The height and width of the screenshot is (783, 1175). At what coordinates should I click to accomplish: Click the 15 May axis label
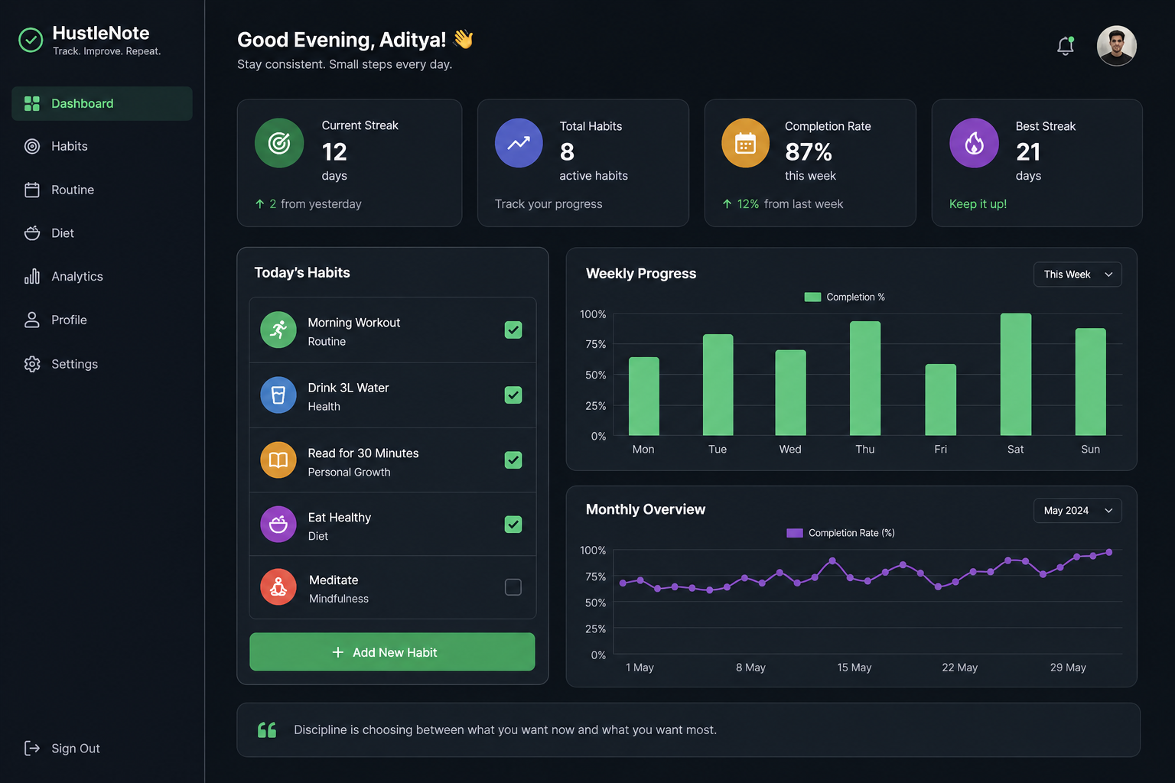[854, 668]
